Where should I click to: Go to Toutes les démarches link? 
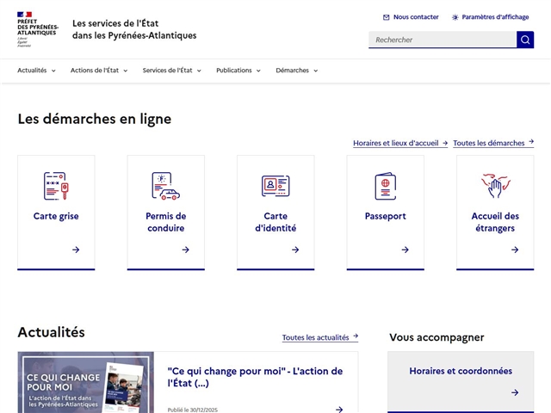492,143
